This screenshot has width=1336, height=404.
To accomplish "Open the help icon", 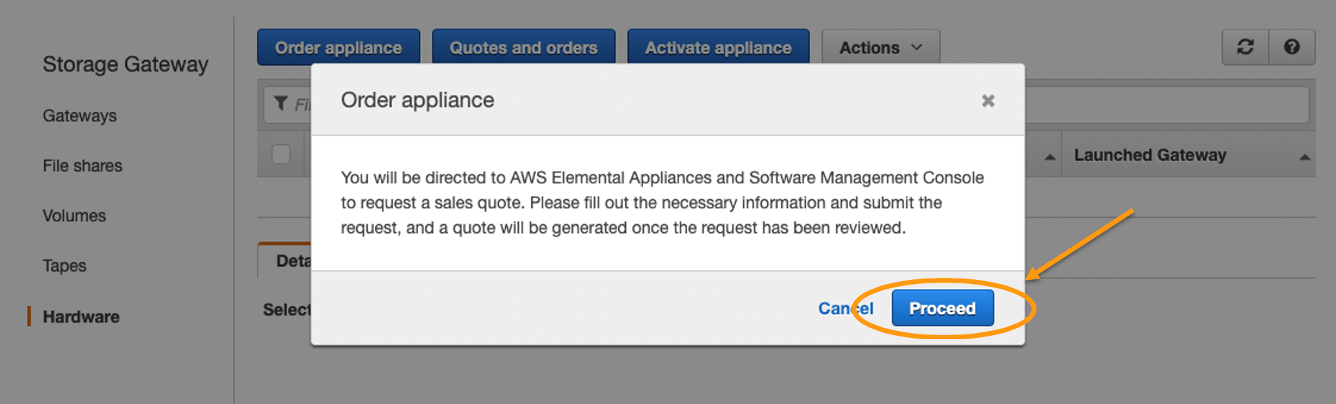I will (1292, 47).
